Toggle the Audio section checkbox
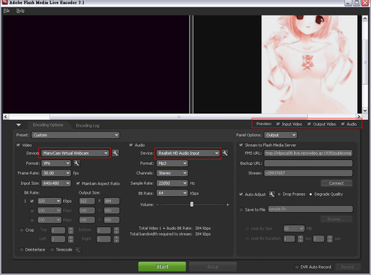The image size is (371, 275). coord(131,145)
